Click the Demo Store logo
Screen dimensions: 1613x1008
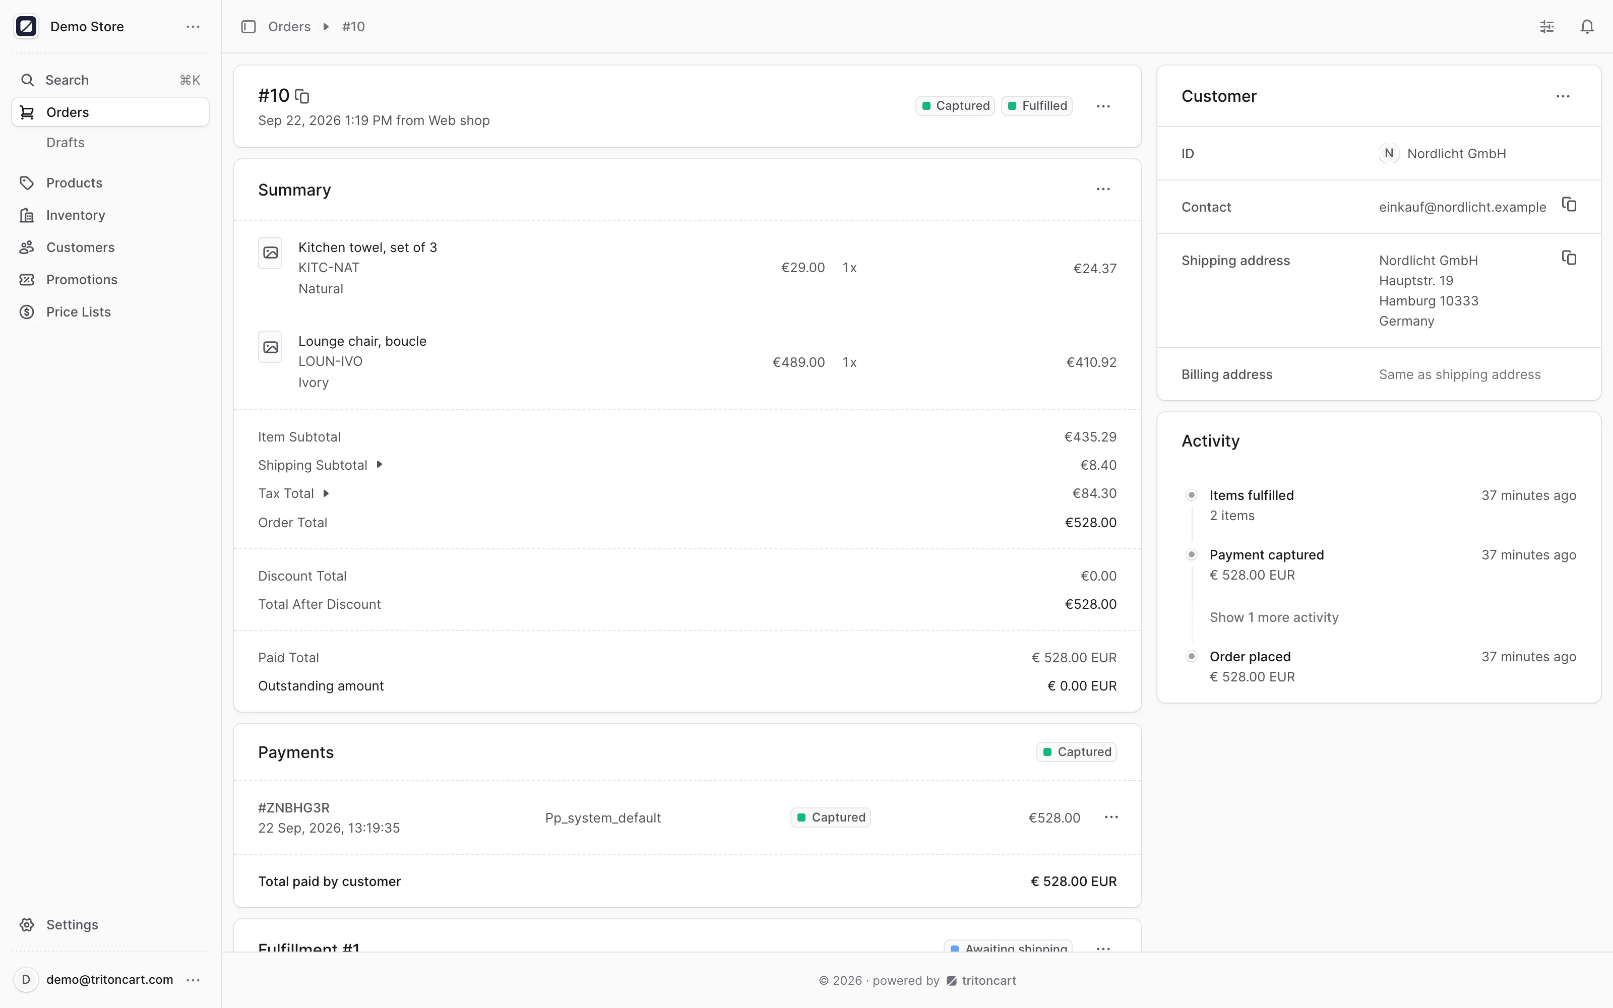click(26, 27)
